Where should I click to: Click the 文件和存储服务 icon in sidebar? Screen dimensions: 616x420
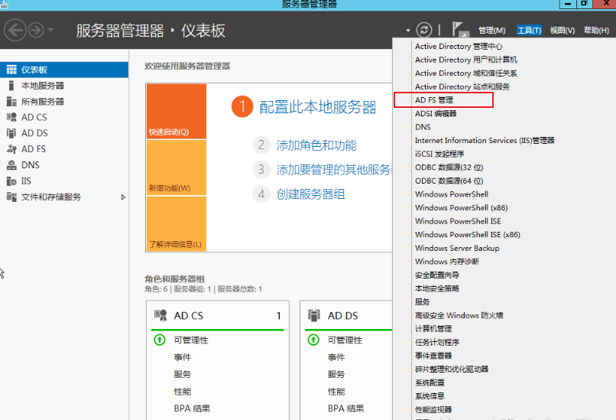coord(11,197)
